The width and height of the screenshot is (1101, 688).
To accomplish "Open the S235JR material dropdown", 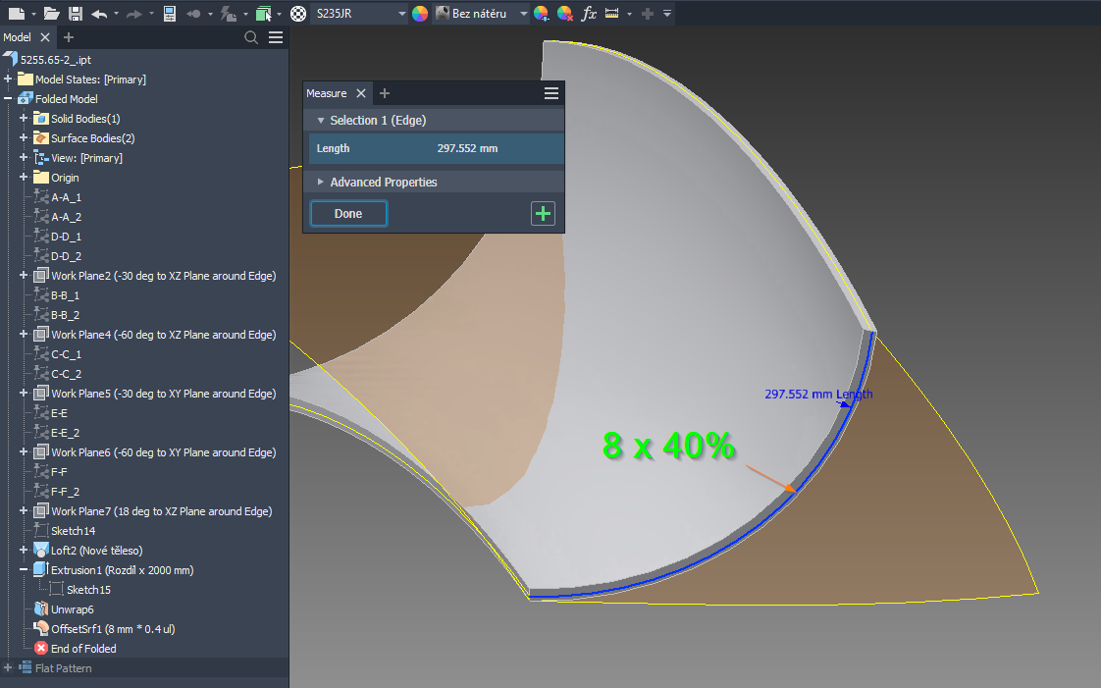I will coord(400,13).
